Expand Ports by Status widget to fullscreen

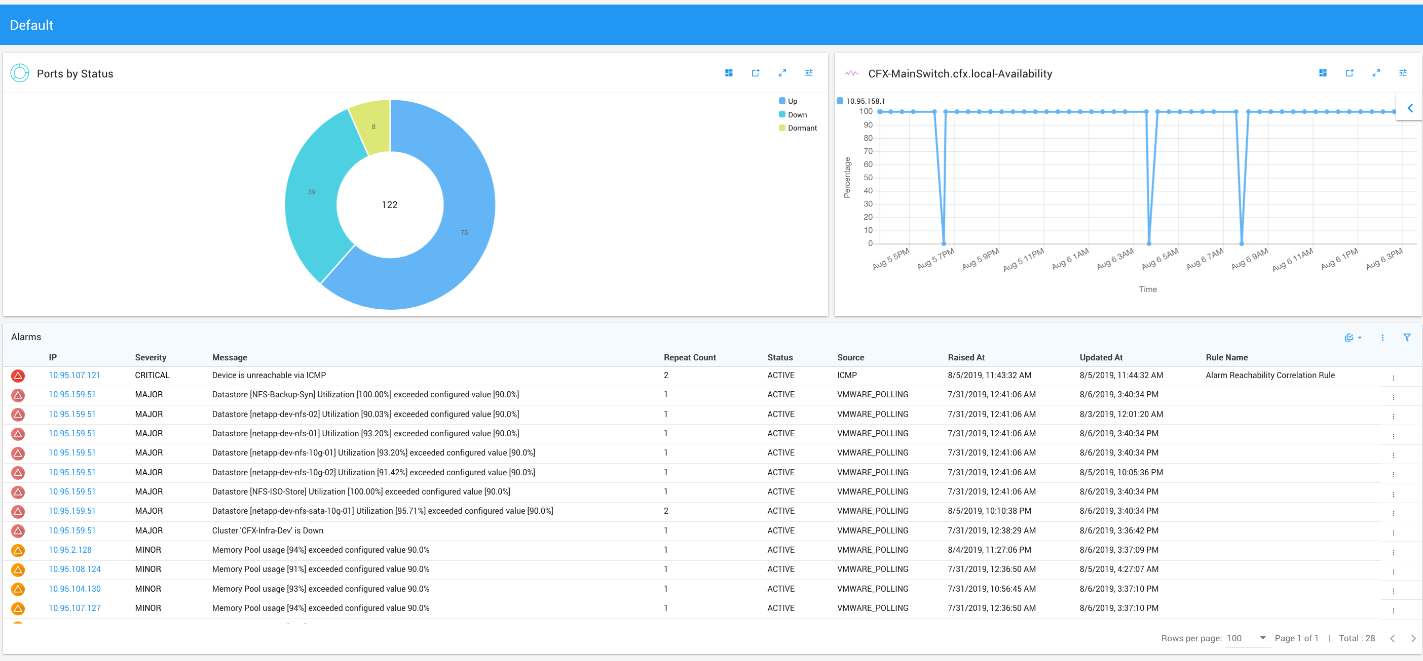pos(782,73)
